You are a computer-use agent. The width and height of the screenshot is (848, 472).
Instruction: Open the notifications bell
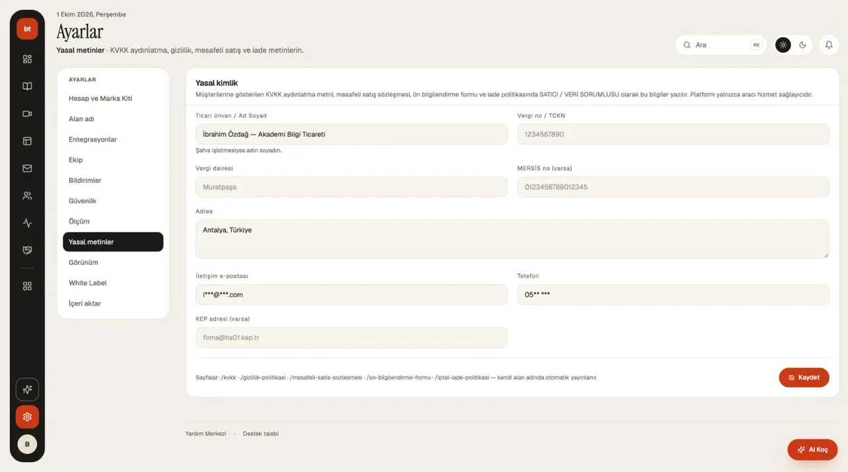tap(829, 45)
